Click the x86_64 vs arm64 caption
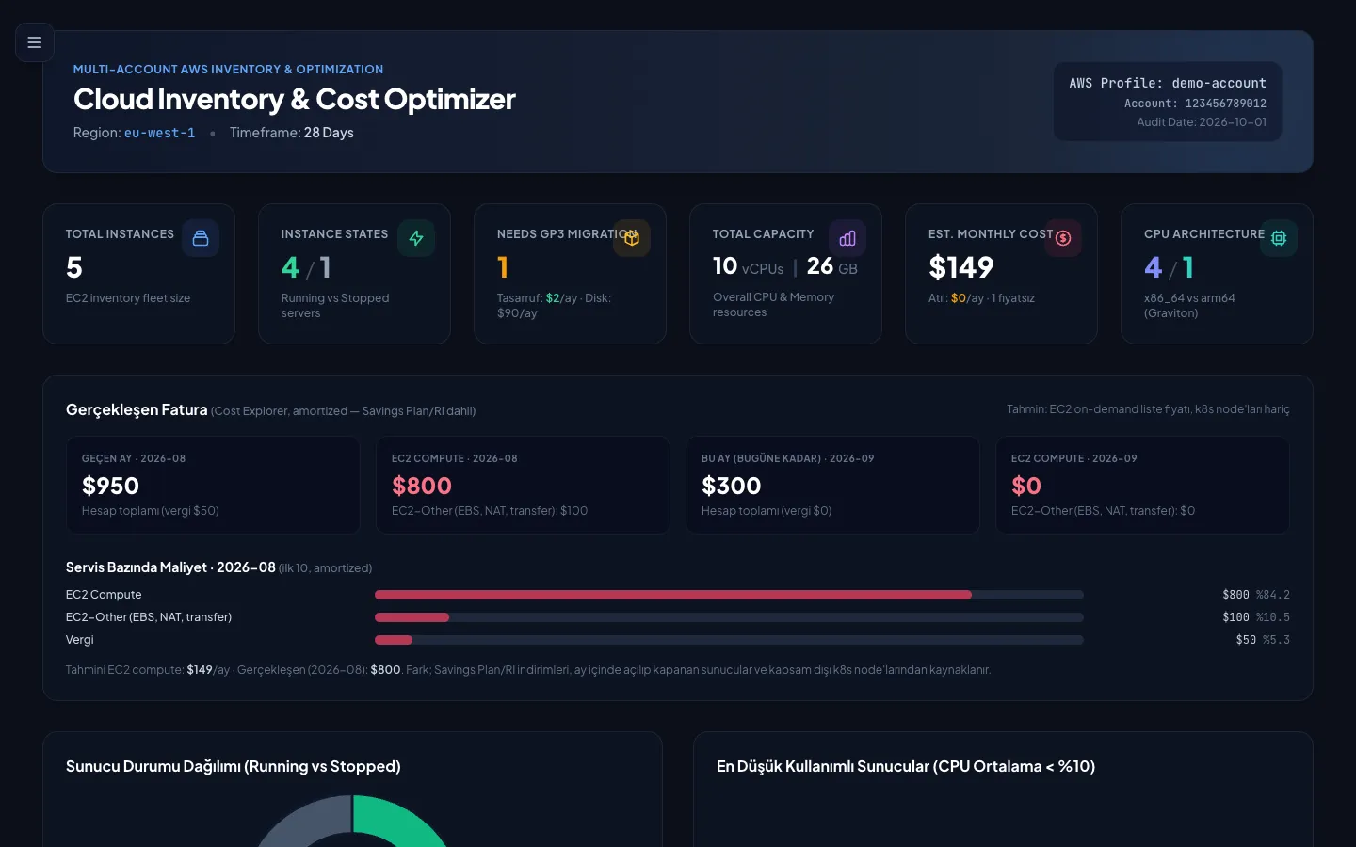1356x847 pixels. pos(1189,306)
